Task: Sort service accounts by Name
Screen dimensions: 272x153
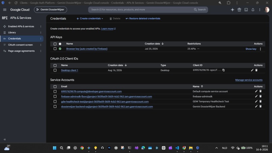Action: (198, 86)
